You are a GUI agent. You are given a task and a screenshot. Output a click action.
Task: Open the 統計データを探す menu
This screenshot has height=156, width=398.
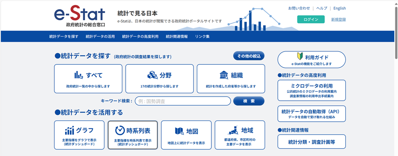point(64,37)
